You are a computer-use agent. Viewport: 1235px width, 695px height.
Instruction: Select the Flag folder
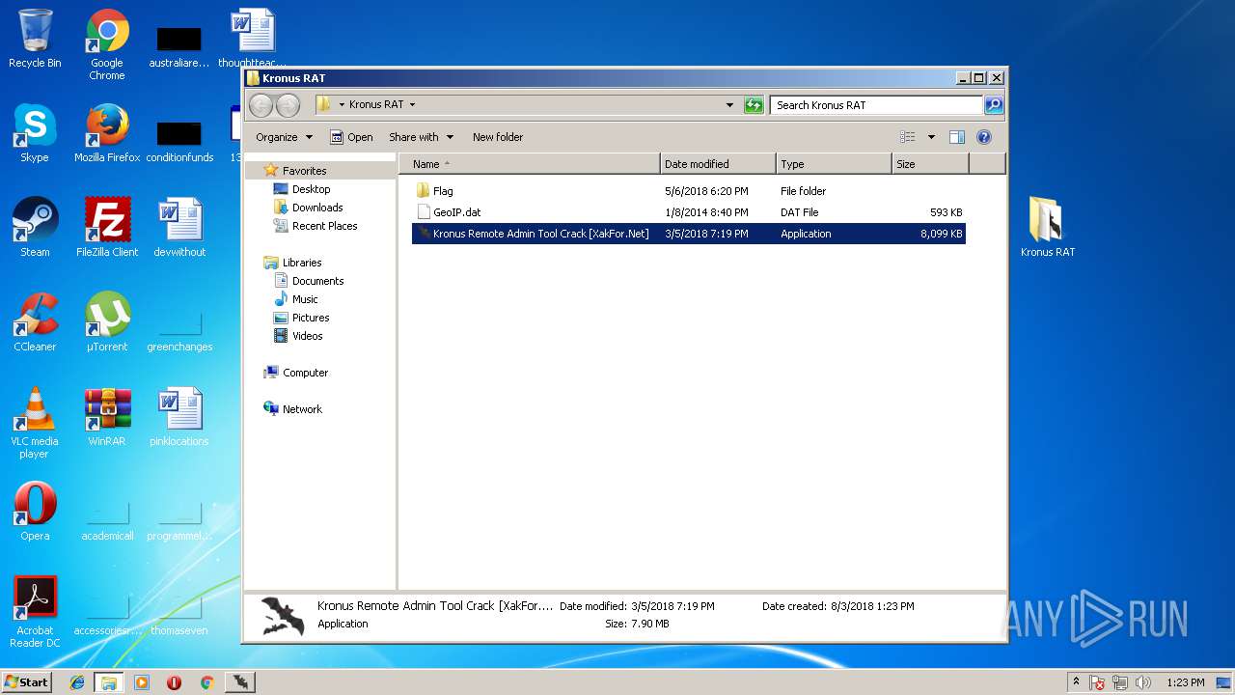[689, 191]
